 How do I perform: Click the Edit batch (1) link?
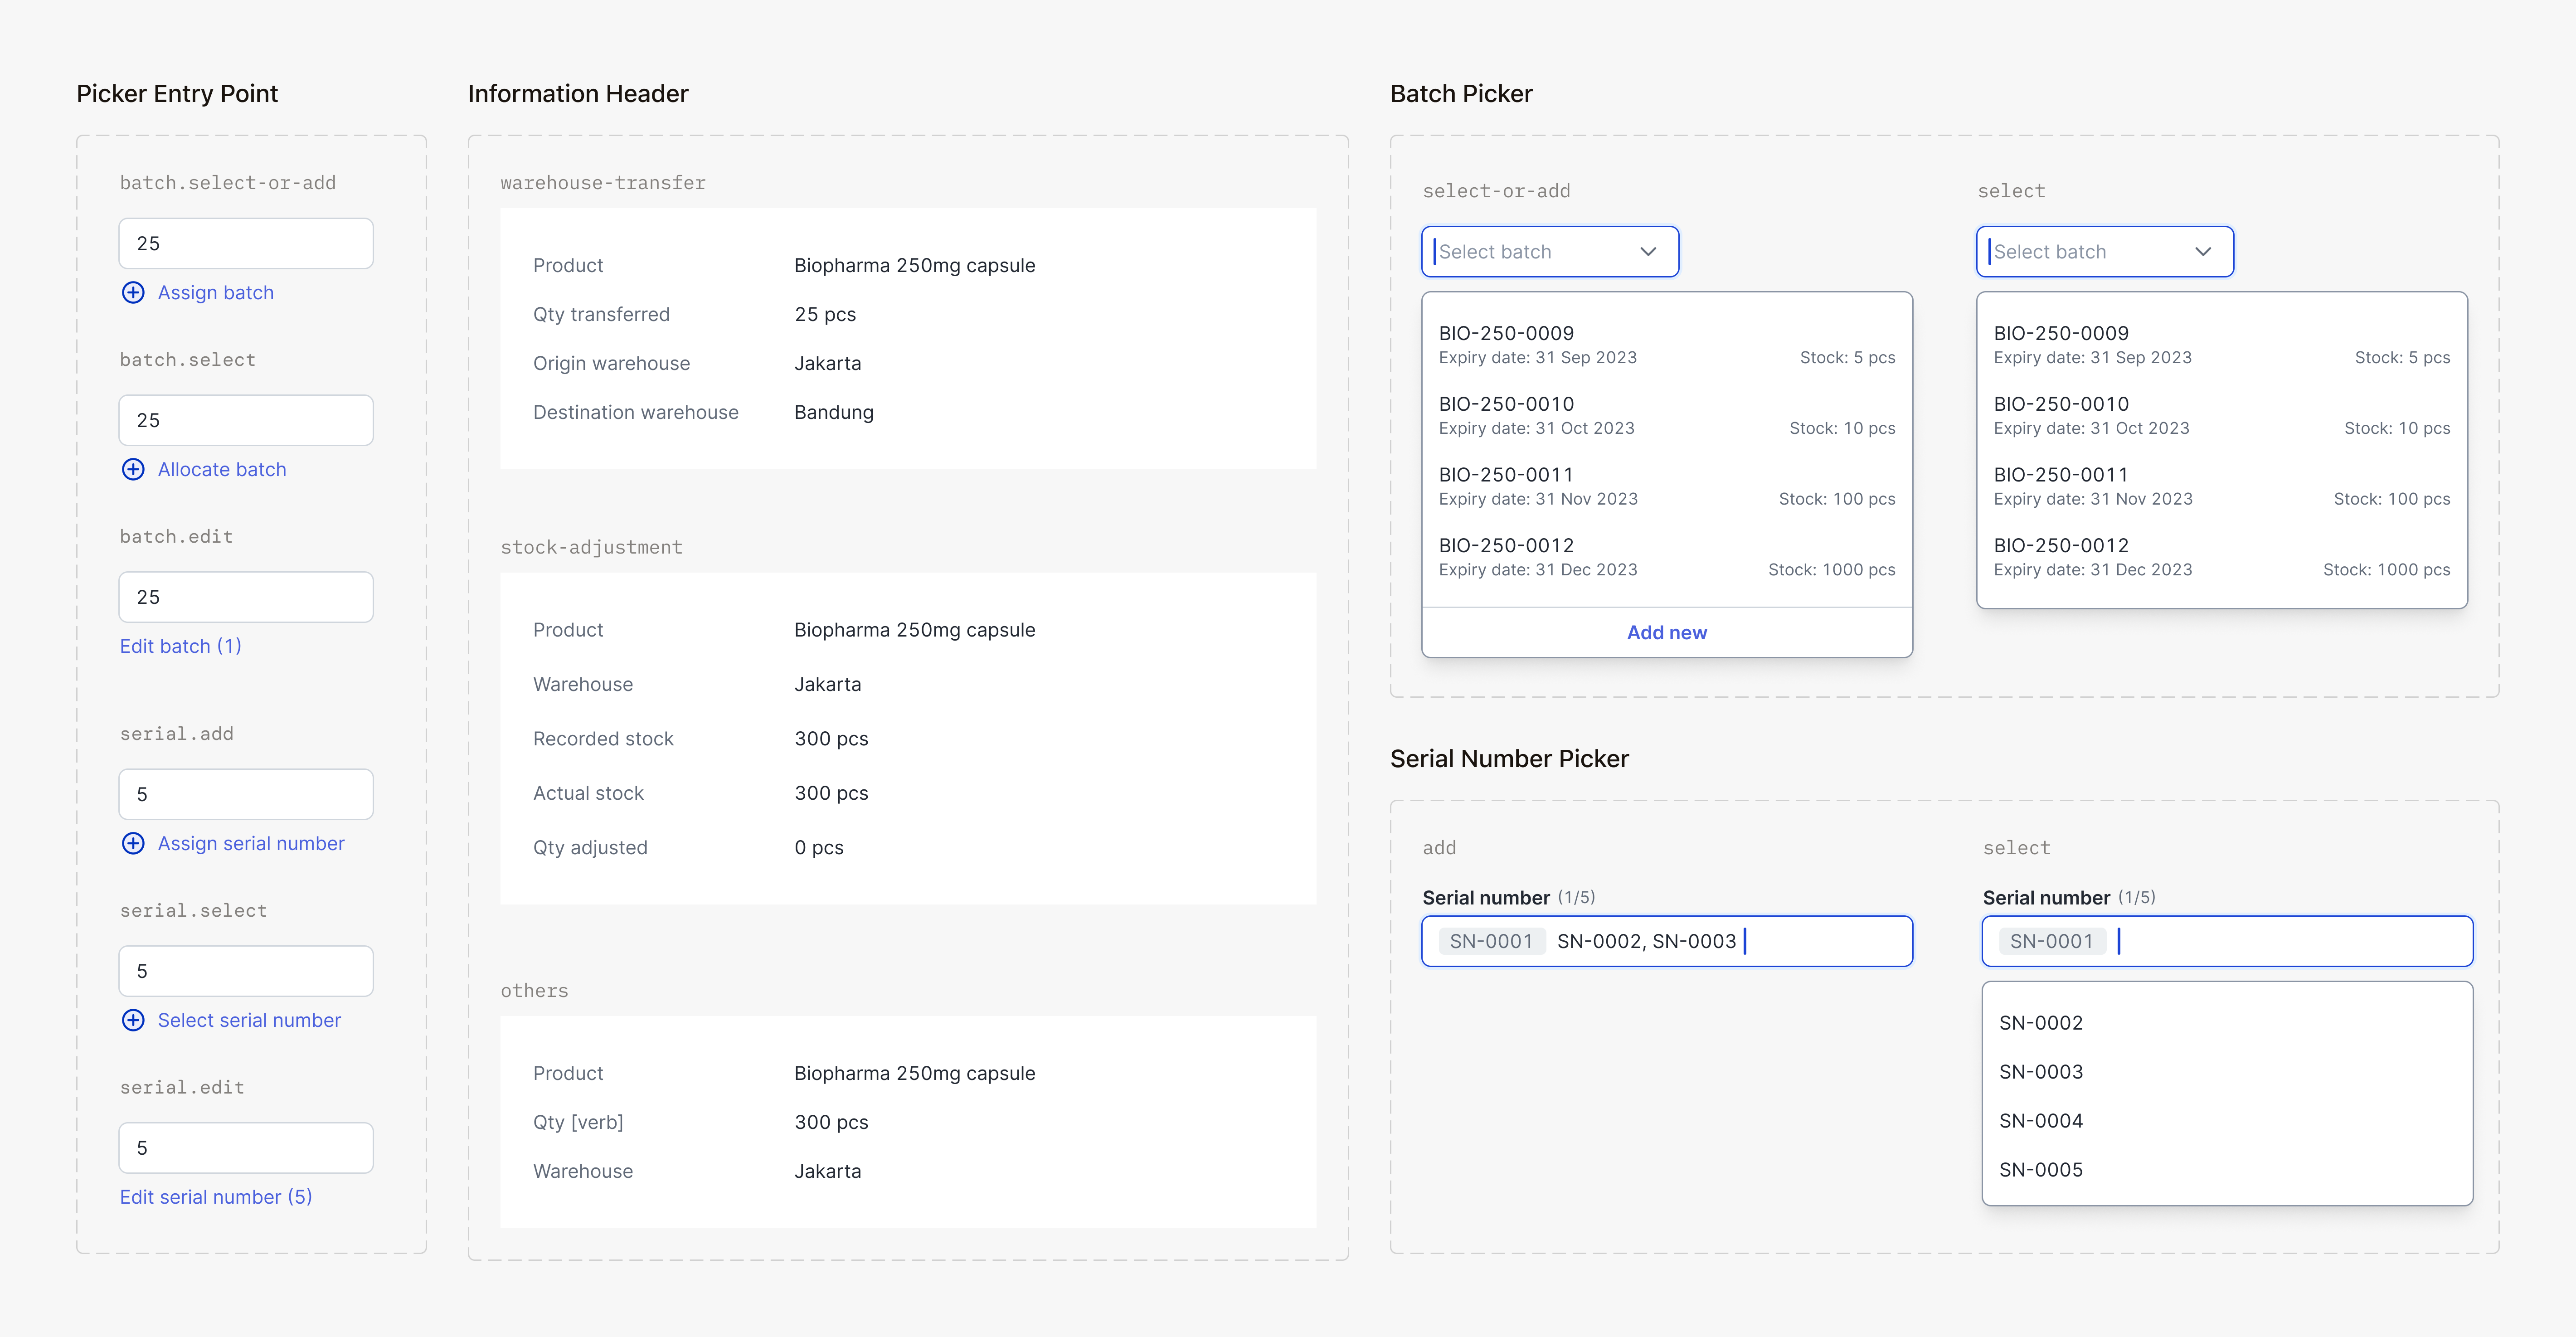pyautogui.click(x=181, y=646)
